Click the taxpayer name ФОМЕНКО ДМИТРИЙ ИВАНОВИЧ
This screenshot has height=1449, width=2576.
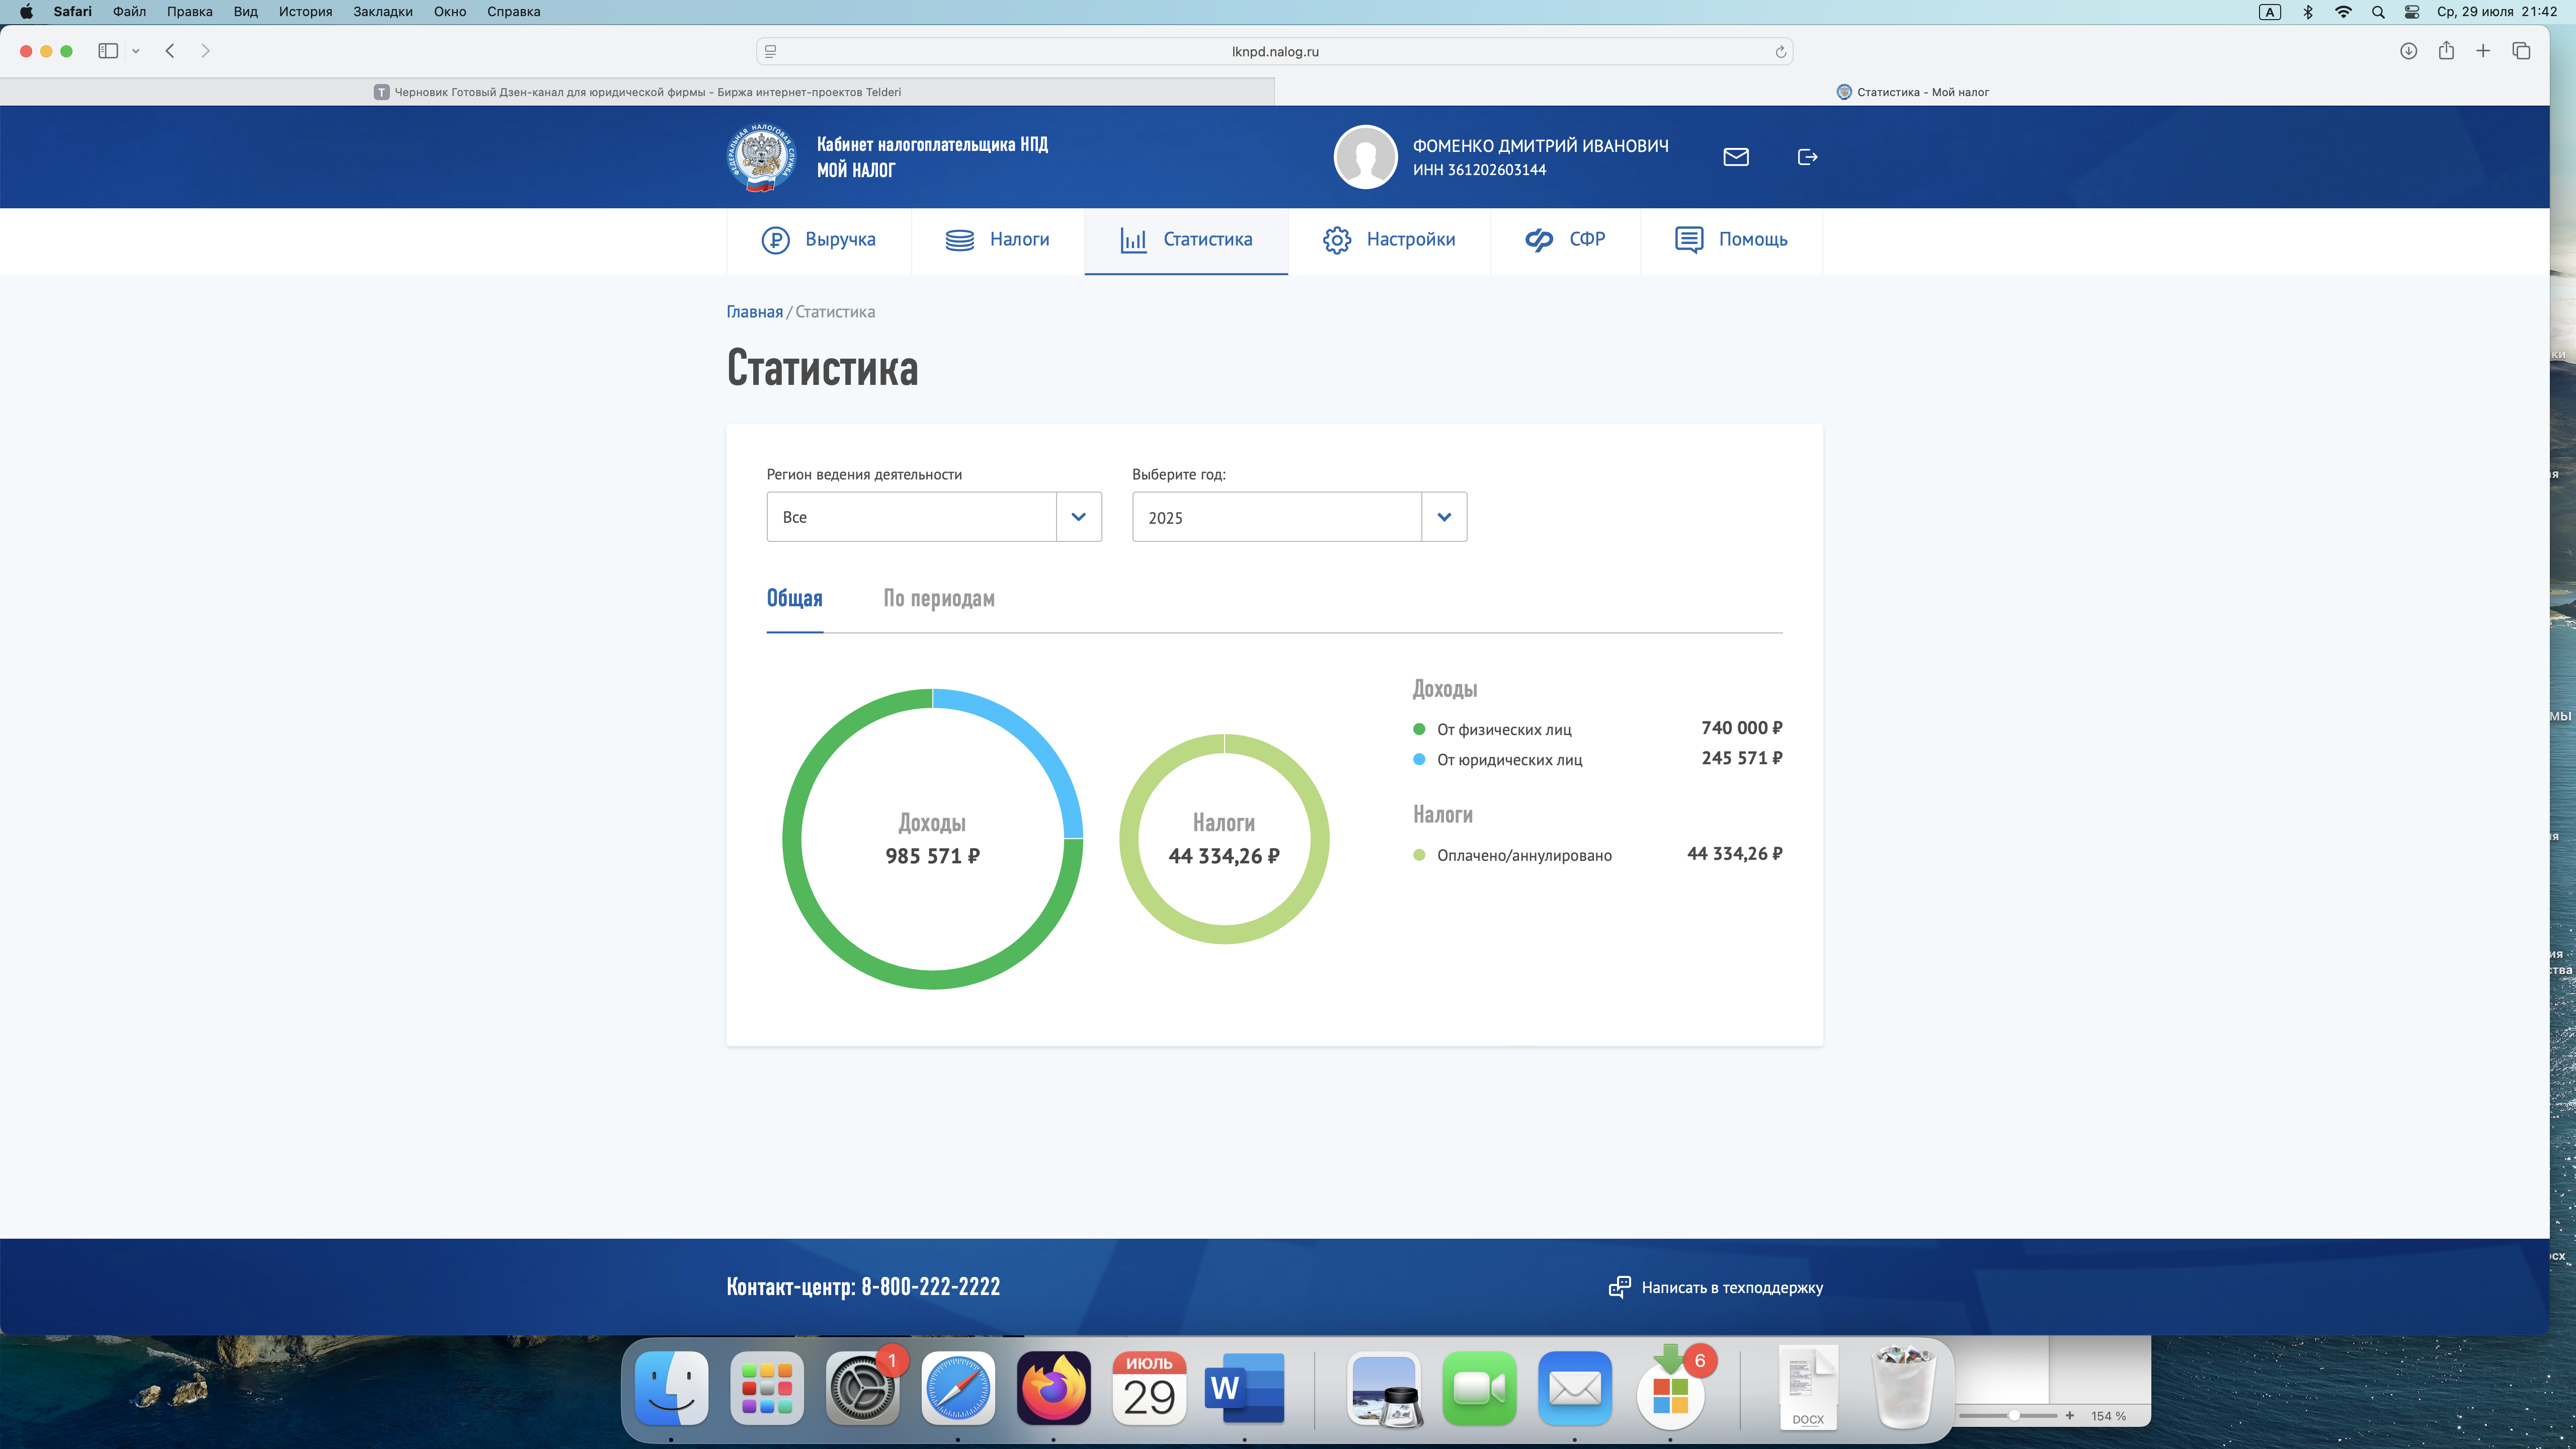[x=1540, y=146]
